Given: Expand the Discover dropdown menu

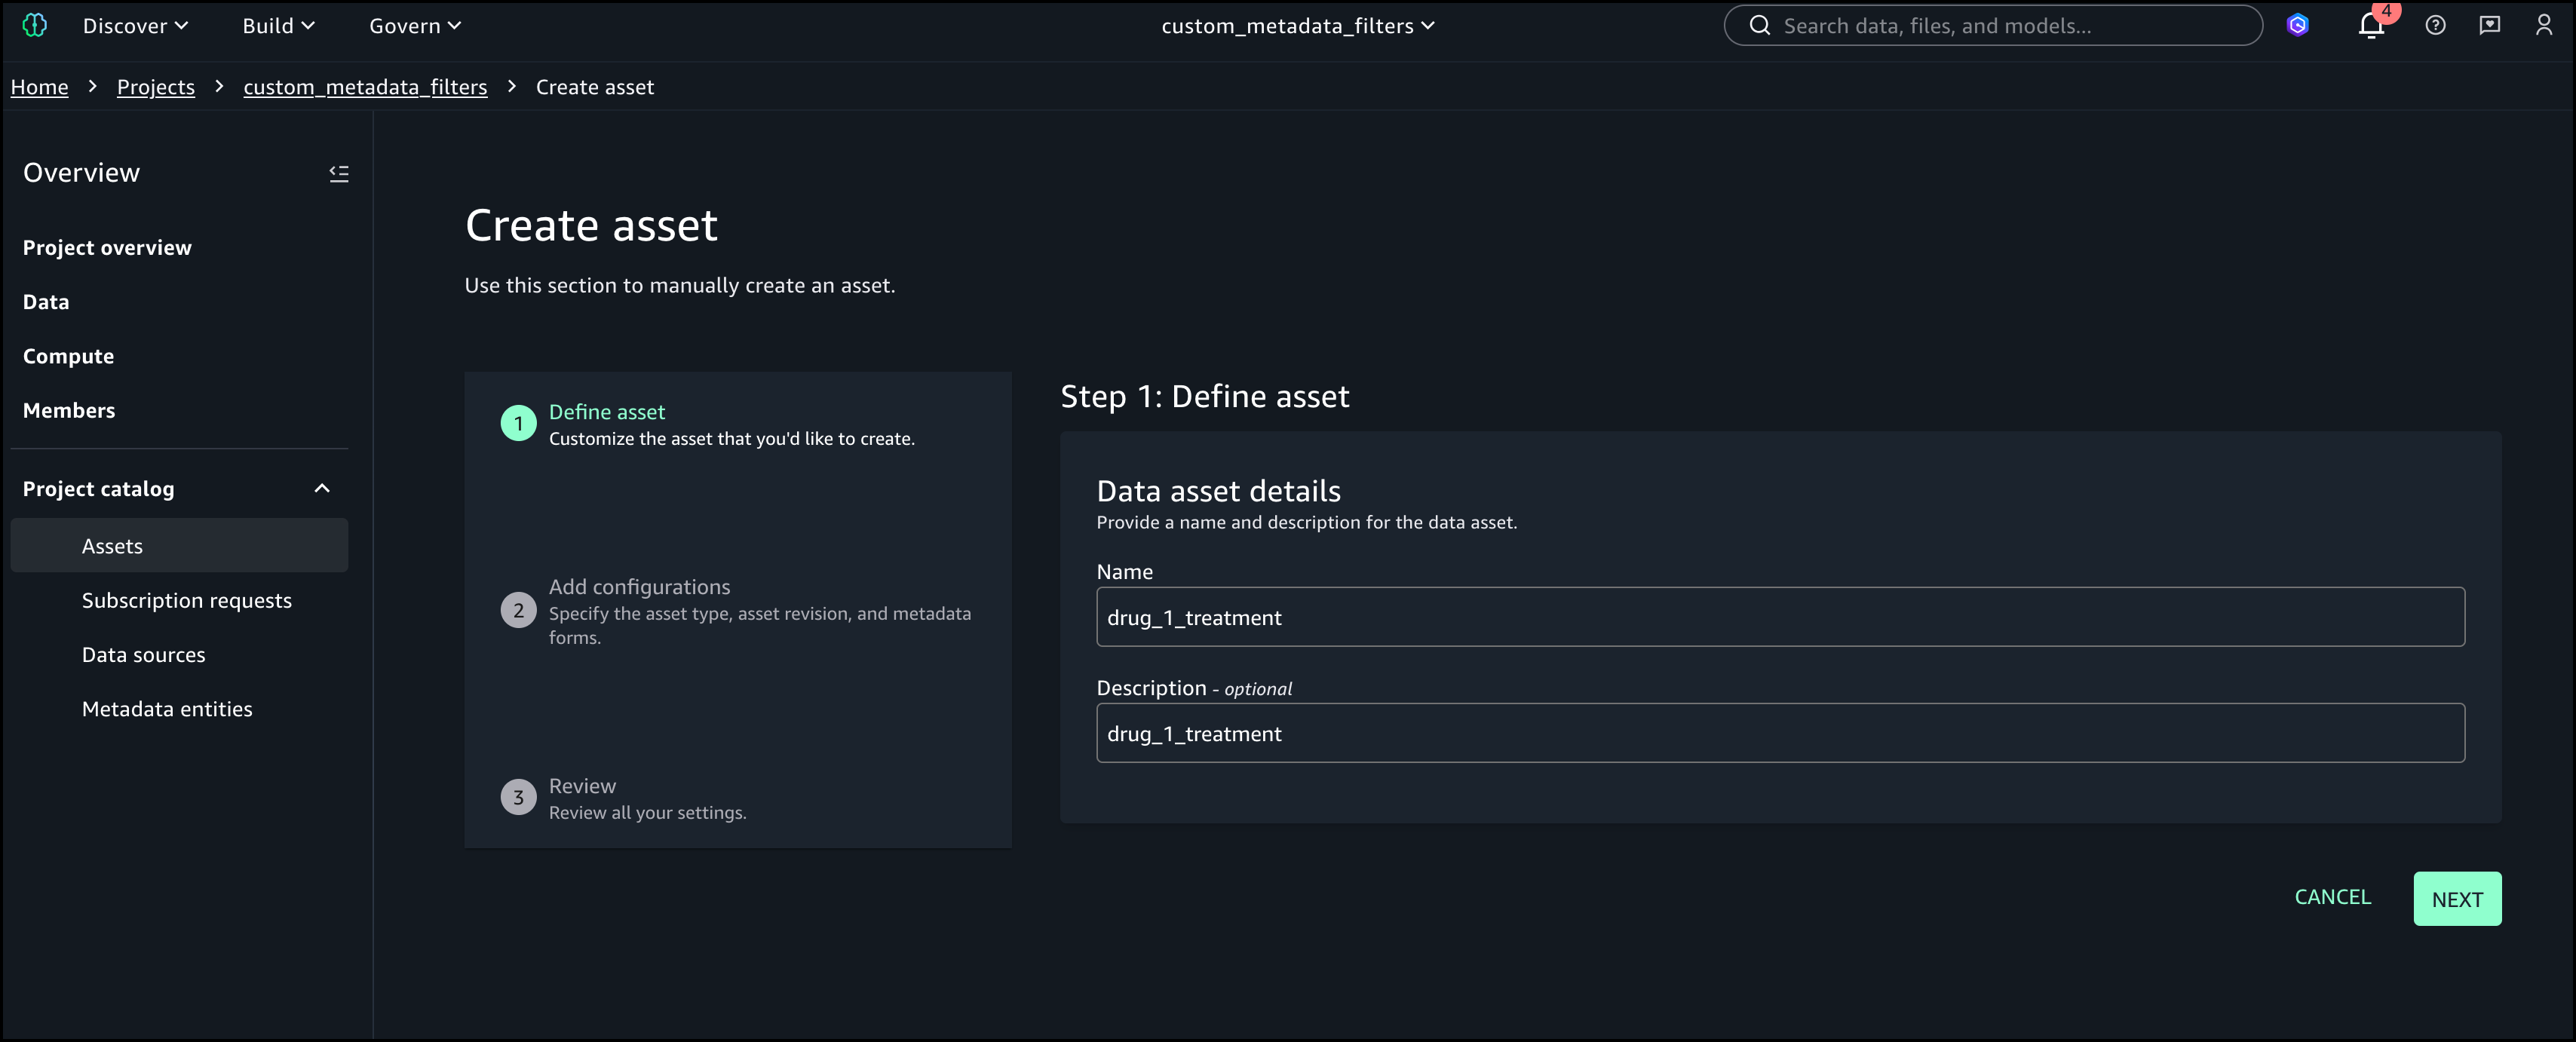Looking at the screenshot, I should coord(135,26).
